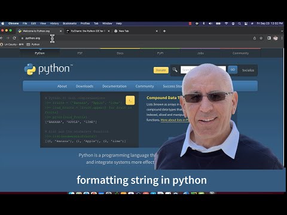
Task: Click the share page icon
Action: [x=255, y=38]
